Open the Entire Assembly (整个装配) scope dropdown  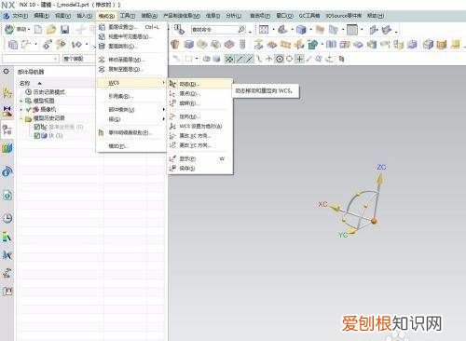tap(79, 59)
